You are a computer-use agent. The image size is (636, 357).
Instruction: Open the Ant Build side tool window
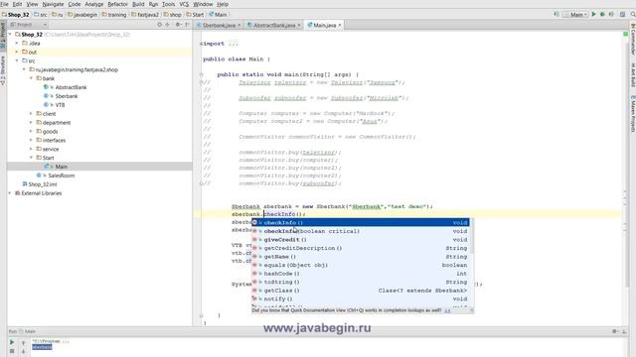click(632, 74)
